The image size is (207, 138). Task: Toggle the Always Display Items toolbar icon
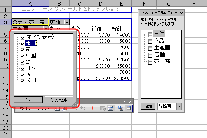click(x=111, y=108)
